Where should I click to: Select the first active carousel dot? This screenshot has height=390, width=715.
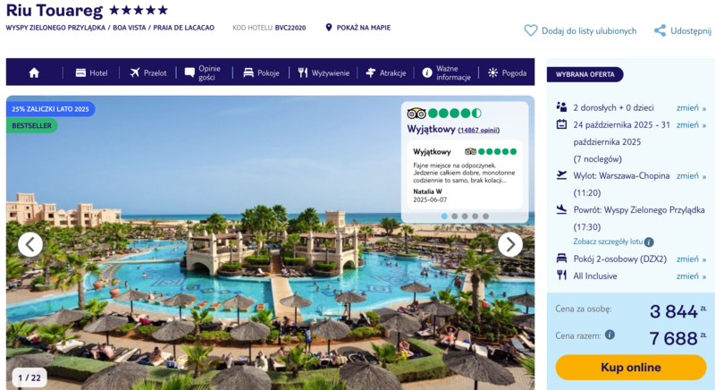[444, 216]
